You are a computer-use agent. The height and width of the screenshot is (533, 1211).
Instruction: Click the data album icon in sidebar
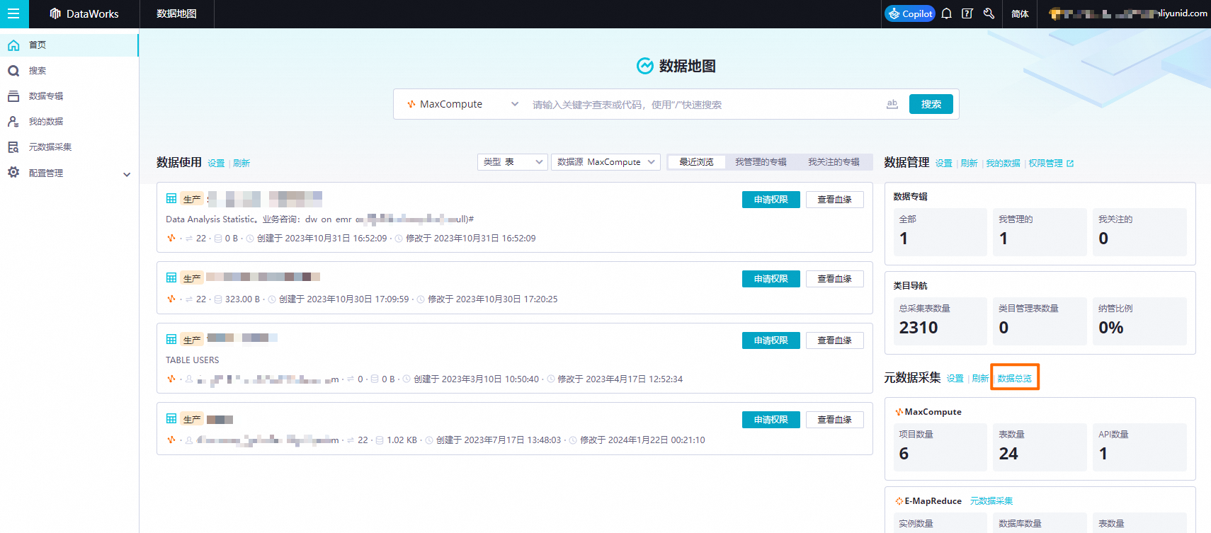coord(13,96)
